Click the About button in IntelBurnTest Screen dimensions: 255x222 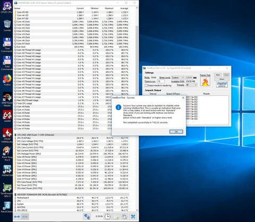pos(222,79)
